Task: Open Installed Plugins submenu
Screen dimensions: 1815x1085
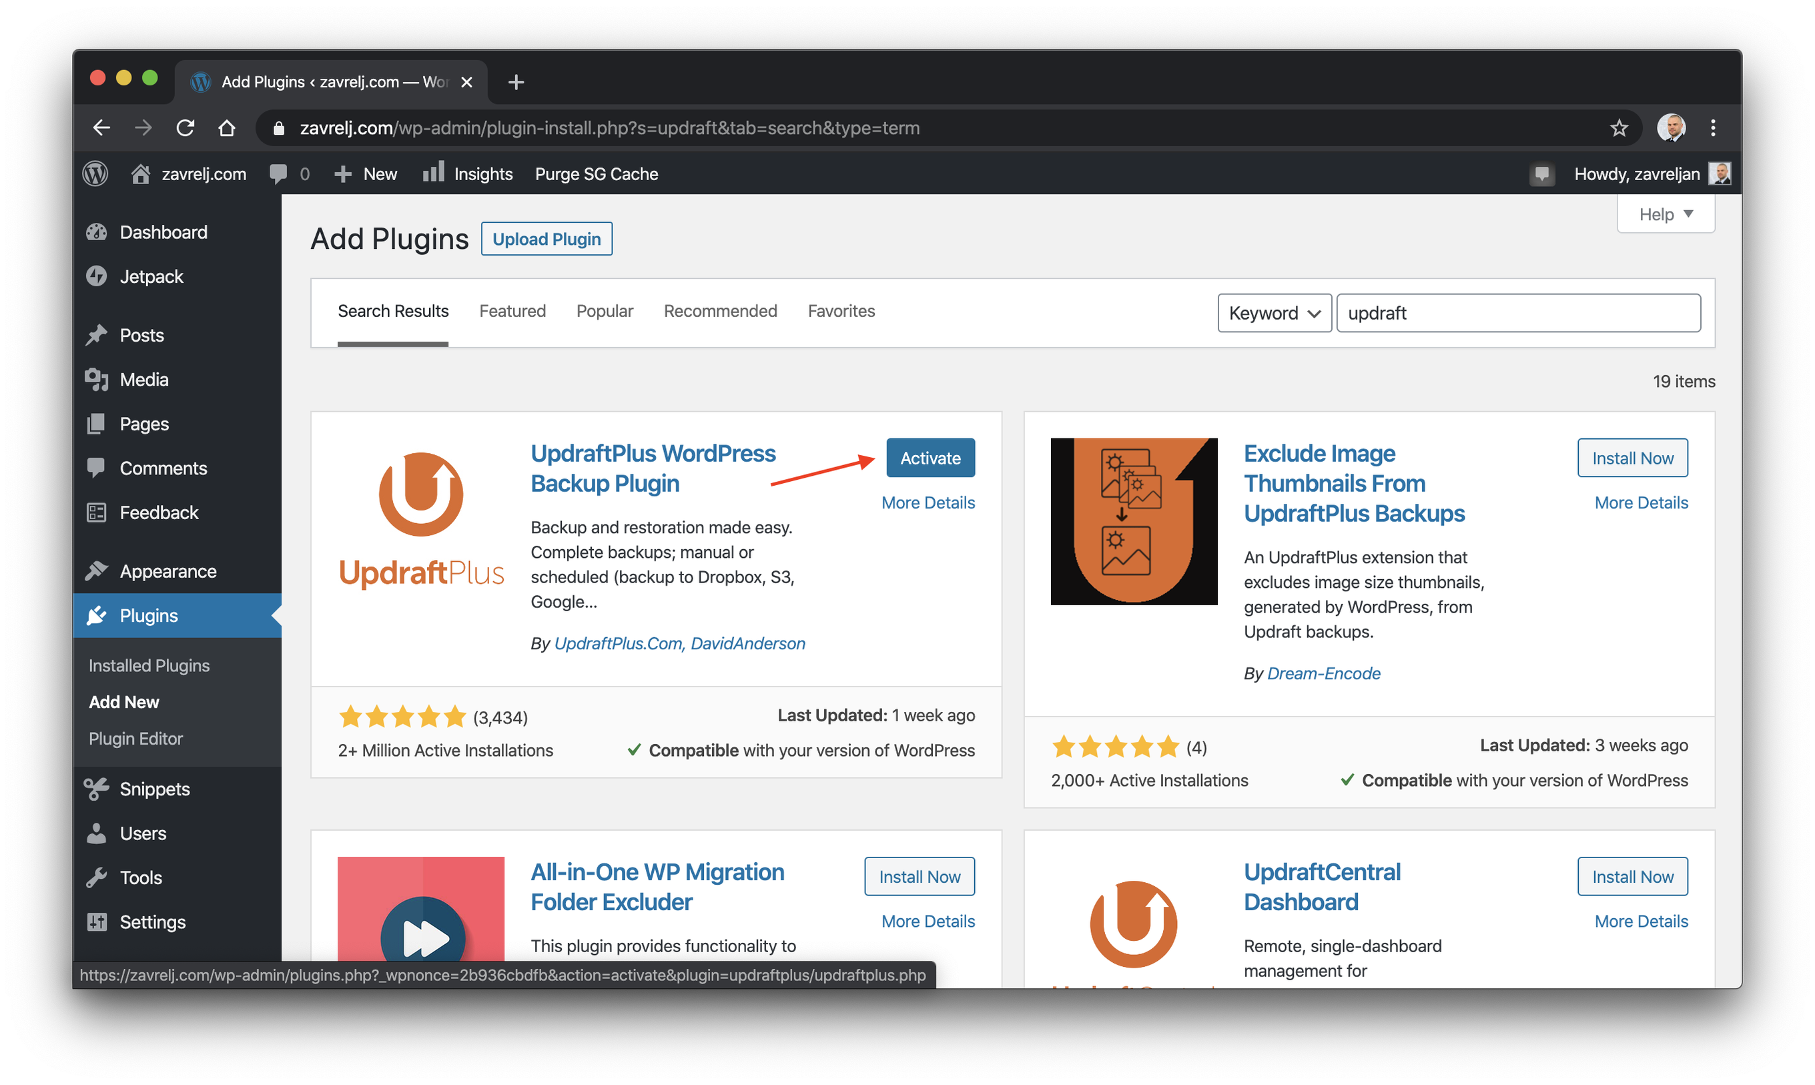Action: tap(149, 665)
